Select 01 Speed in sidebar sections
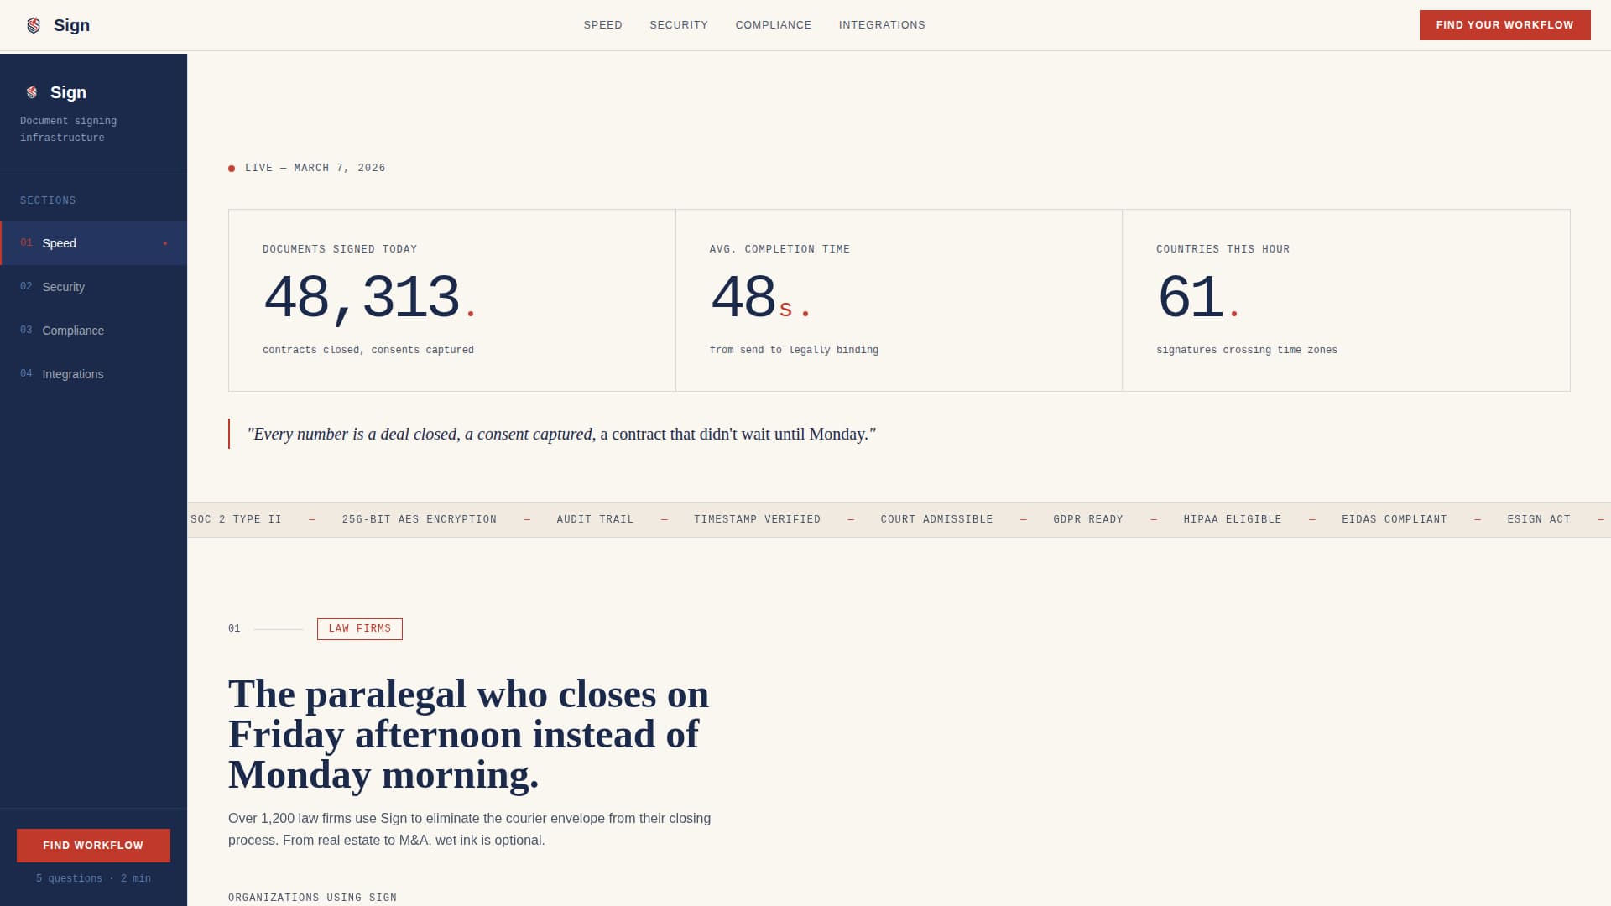The height and width of the screenshot is (906, 1611). 59,243
